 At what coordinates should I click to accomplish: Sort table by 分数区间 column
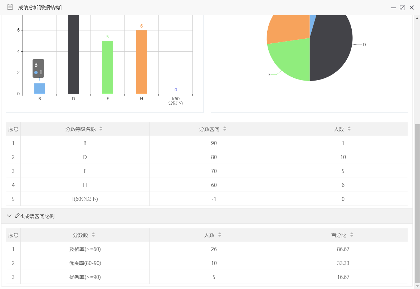pyautogui.click(x=224, y=129)
